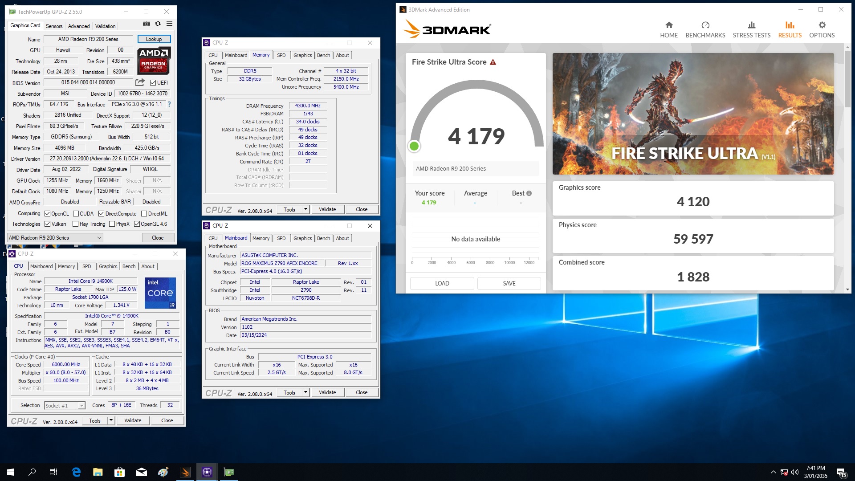Expand Tools arrow in CPU-Z Mainboard window
The image size is (855, 481).
click(305, 392)
